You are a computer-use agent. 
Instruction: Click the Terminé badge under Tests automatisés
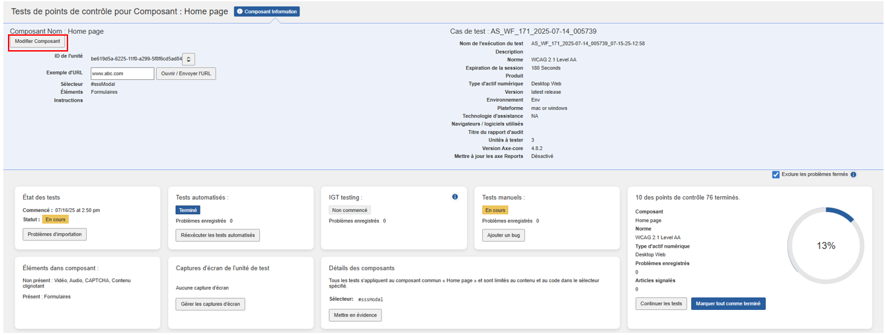tap(188, 210)
